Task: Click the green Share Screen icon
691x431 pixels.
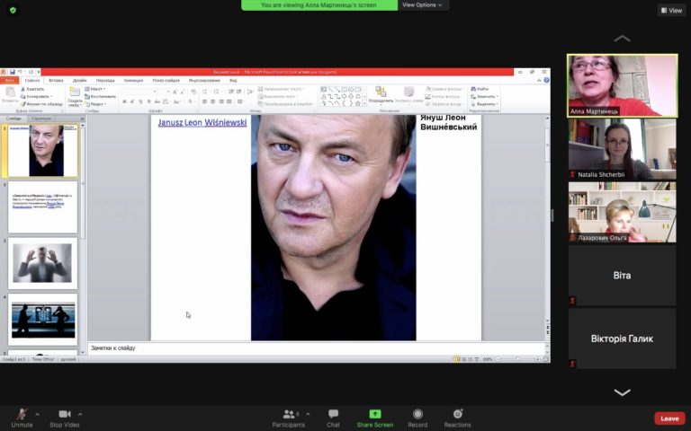Action: (x=375, y=414)
